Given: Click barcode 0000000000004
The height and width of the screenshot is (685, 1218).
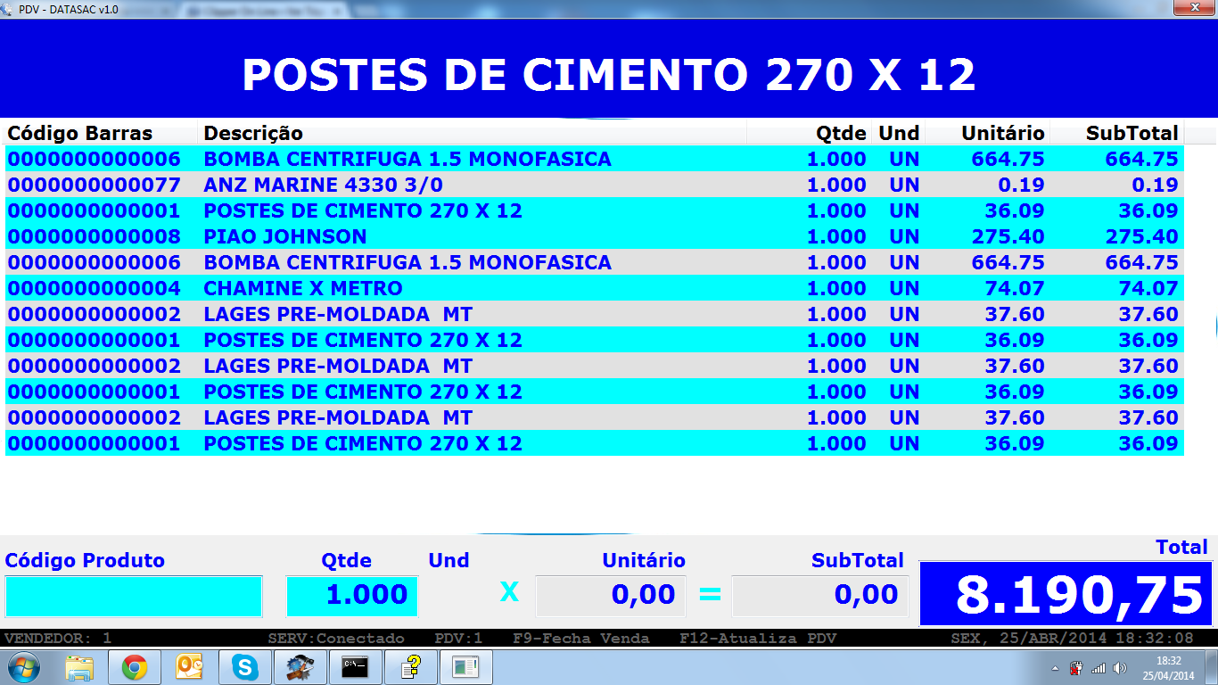Looking at the screenshot, I should (94, 289).
